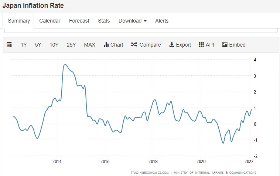
Task: Open the Stats tab
Action: (104, 21)
